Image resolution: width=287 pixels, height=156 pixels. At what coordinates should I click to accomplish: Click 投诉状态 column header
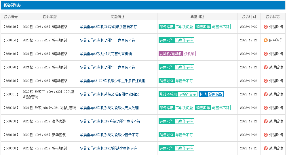[273, 17]
